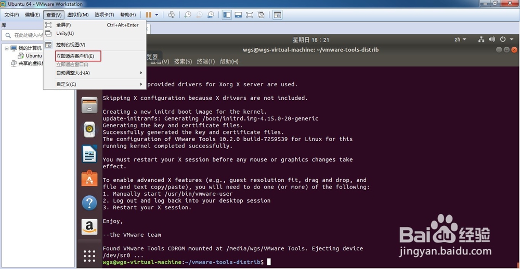Image resolution: width=520 pixels, height=269 pixels.
Task: Click the line '1. Manually start /usr/bin/vmware-user'
Action: coord(168,194)
